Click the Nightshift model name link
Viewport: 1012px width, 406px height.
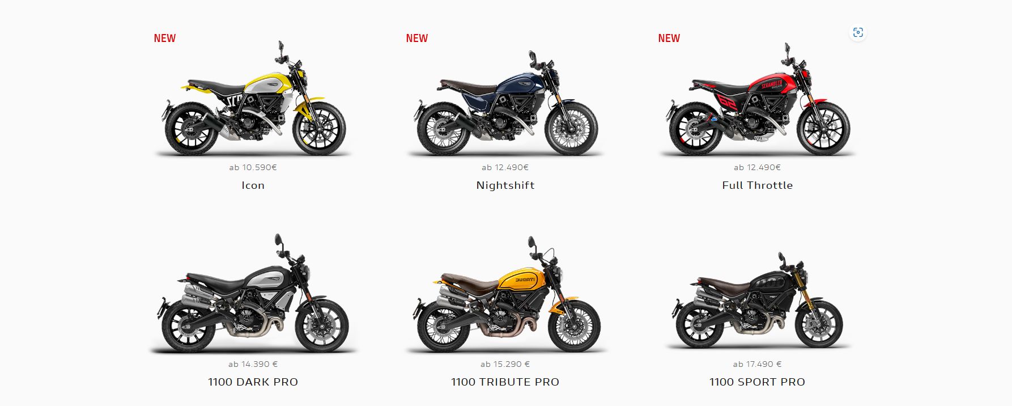coord(505,185)
